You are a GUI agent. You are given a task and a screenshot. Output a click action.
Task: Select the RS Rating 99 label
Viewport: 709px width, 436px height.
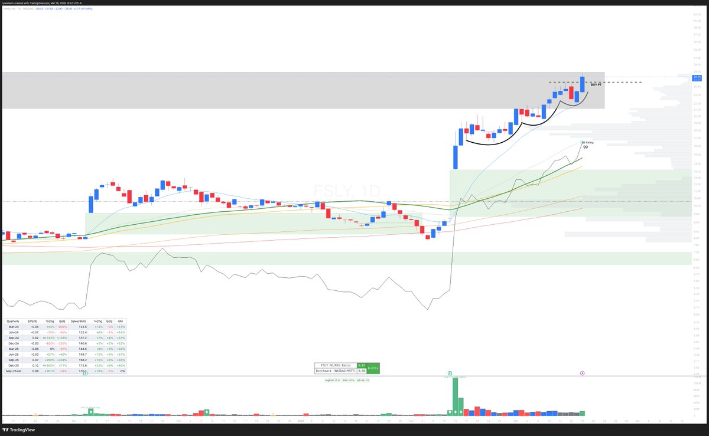(x=587, y=144)
